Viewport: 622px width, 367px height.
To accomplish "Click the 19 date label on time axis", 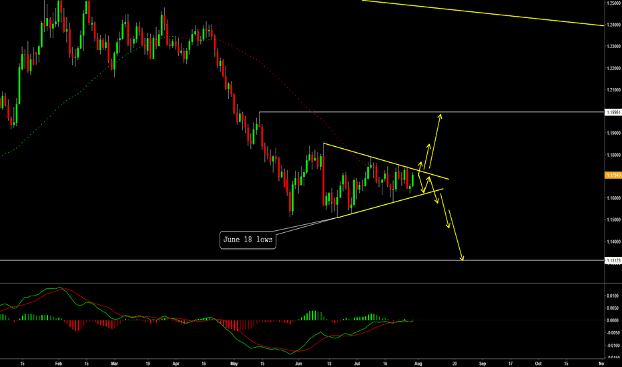I will pyautogui.click(x=147, y=363).
